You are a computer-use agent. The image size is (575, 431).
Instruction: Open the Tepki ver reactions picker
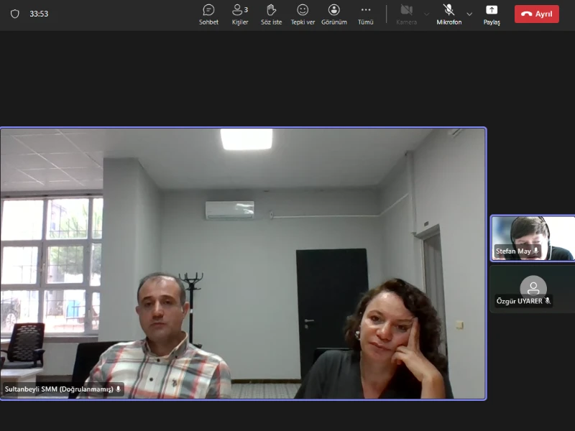[x=303, y=14]
